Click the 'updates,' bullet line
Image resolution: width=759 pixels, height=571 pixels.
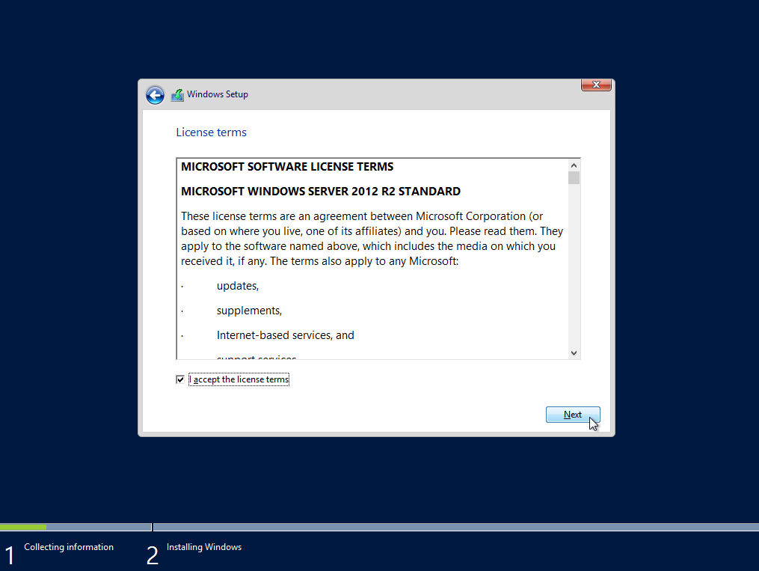coord(238,286)
